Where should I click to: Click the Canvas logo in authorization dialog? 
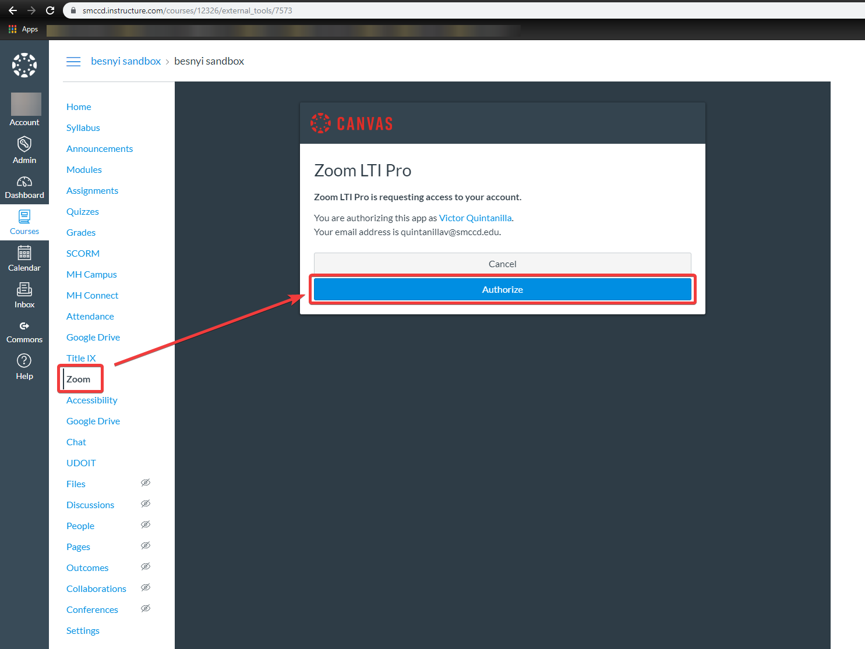click(x=352, y=123)
